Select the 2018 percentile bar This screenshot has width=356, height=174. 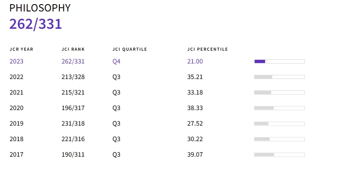(x=279, y=139)
